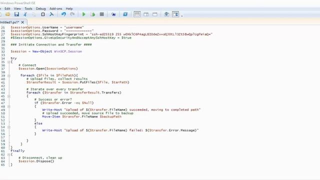Click the $session.Open($sessionOptions) line
The height and width of the screenshot is (180, 320).
48,68
